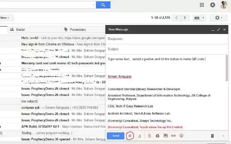The image size is (231, 144).
Task: Switch to the Promotions tab
Action: pos(83,30)
